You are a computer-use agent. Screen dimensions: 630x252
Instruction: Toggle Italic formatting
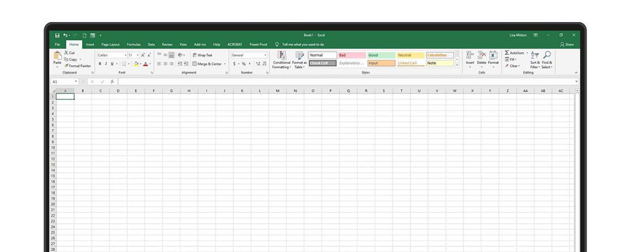coord(106,64)
